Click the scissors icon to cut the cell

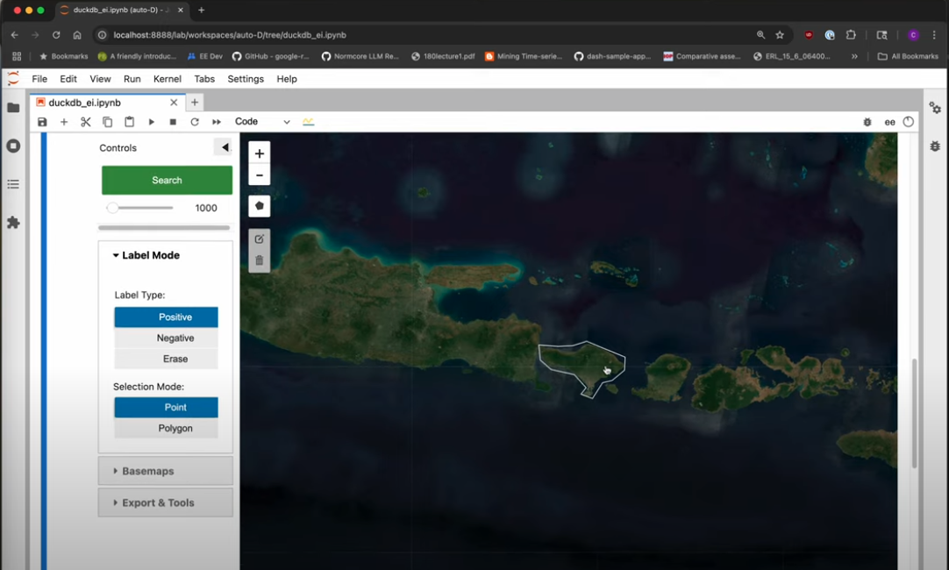coord(85,122)
